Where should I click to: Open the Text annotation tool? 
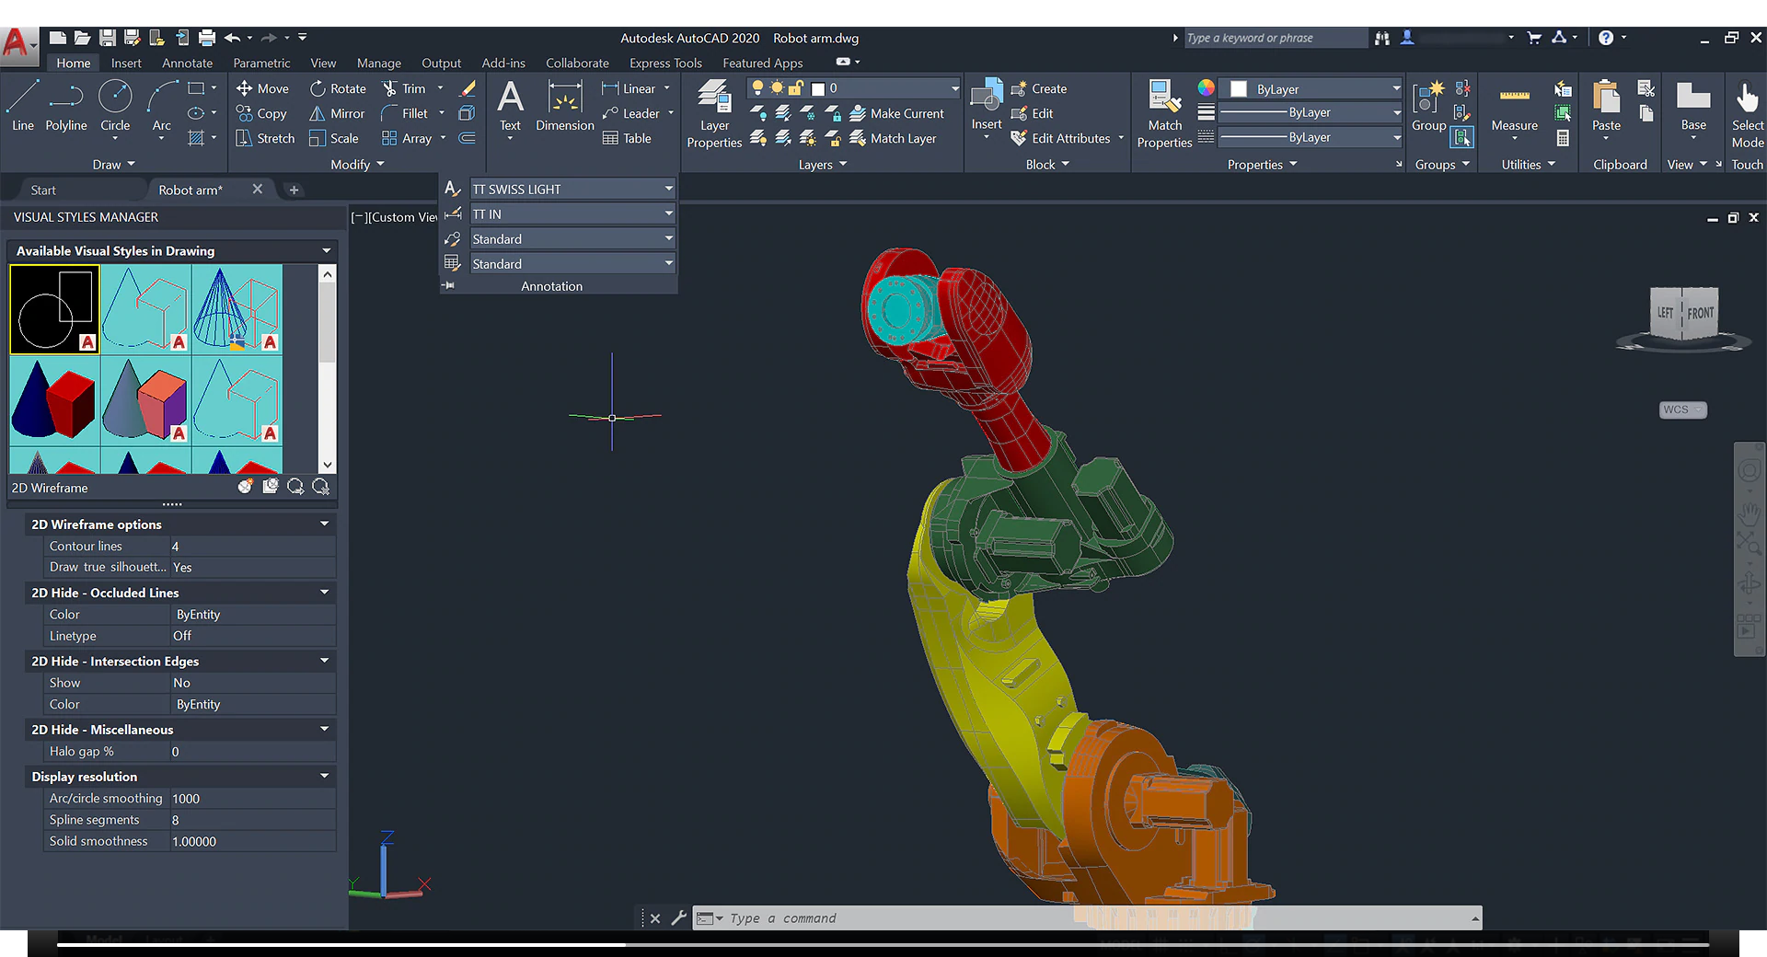tap(510, 106)
